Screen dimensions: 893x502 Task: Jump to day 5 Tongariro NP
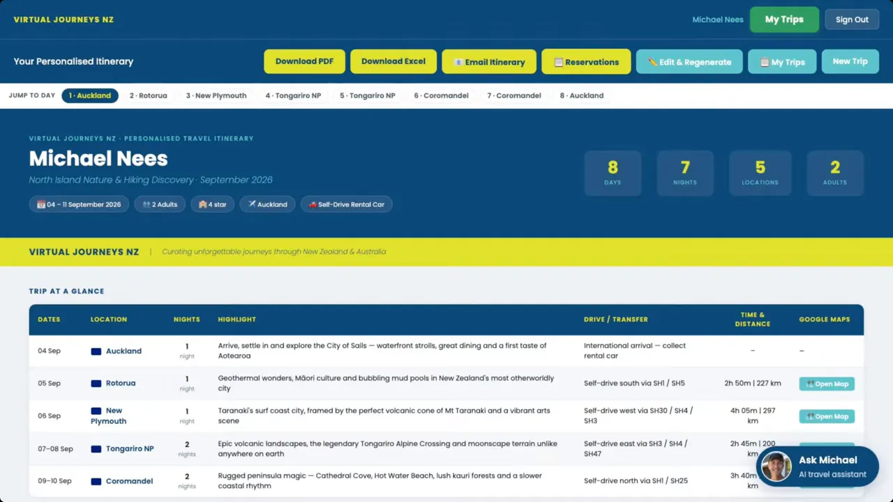click(368, 96)
